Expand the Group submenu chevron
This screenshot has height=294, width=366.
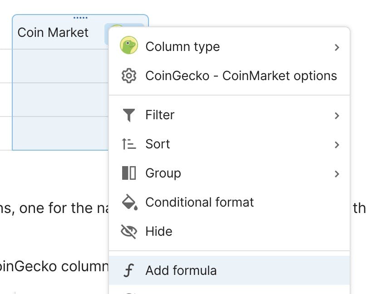336,174
